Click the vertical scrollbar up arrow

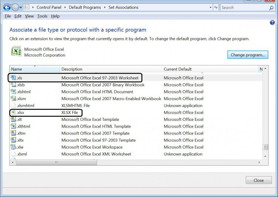point(265,69)
